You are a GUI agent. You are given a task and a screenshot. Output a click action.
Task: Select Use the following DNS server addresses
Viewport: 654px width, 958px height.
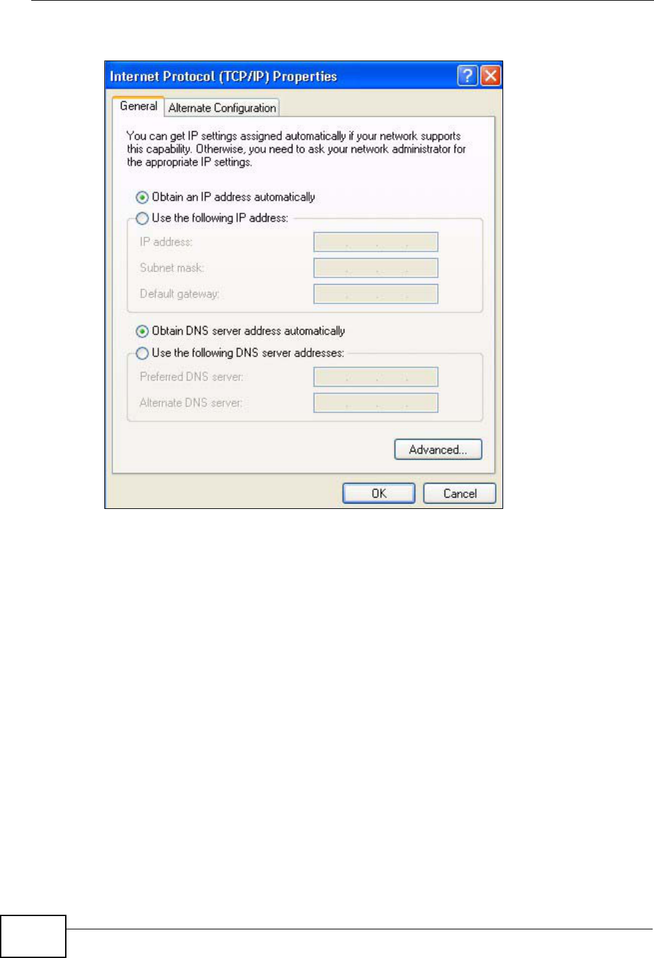[142, 353]
